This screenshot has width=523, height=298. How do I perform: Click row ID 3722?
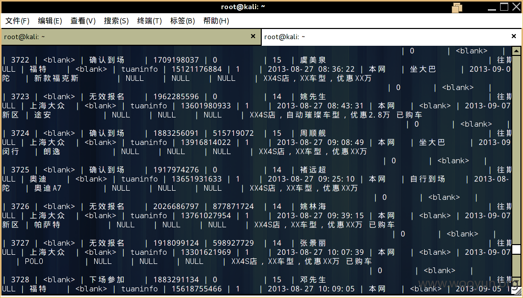[x=20, y=61]
